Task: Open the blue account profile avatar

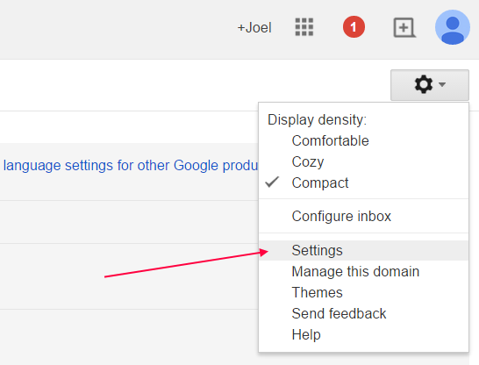Action: coord(453,27)
